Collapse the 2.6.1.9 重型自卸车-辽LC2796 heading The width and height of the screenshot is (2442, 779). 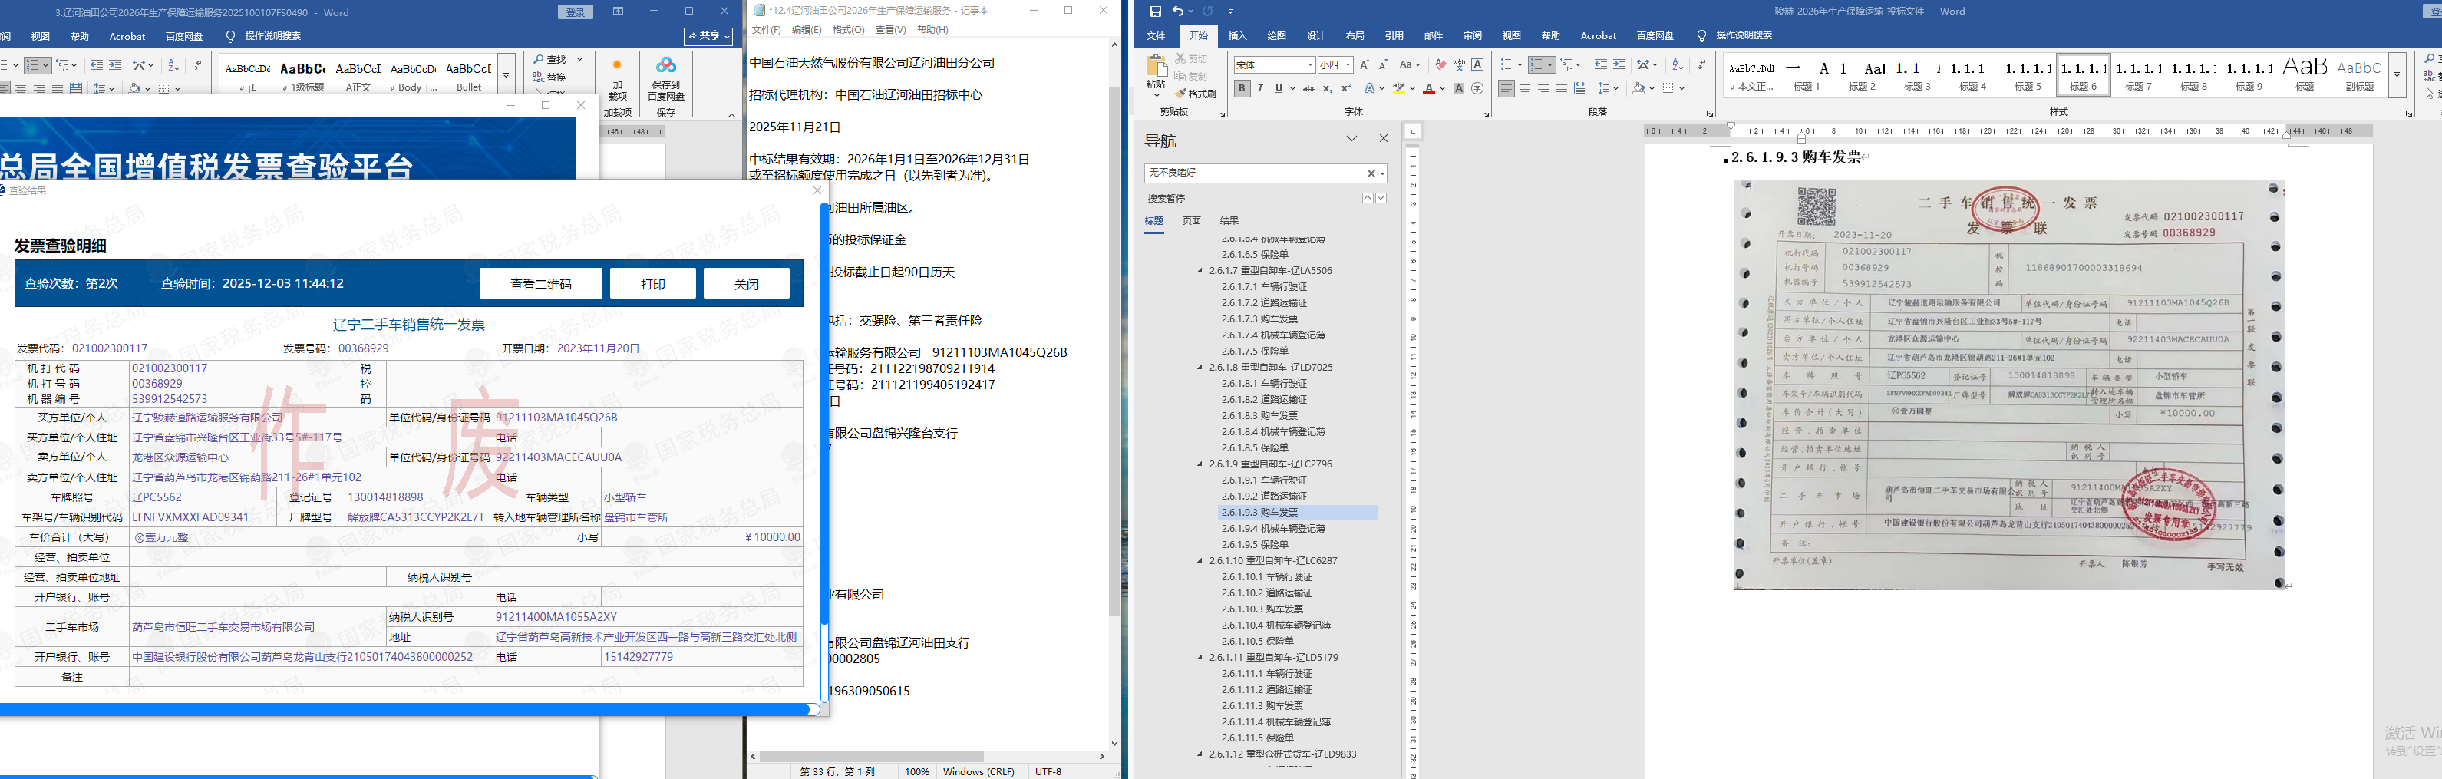(x=1200, y=464)
